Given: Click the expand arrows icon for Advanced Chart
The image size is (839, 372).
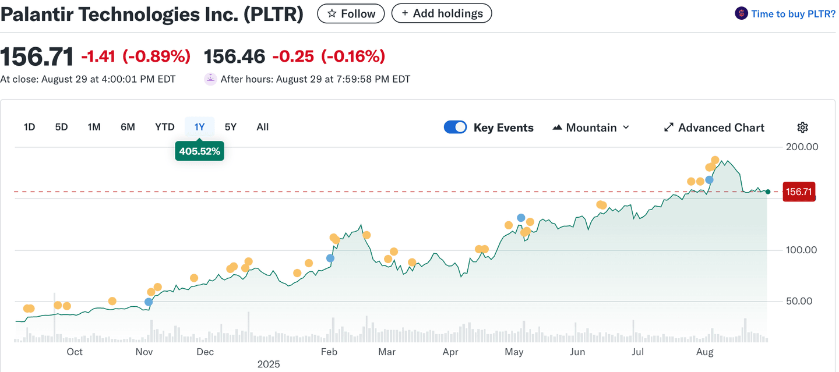Looking at the screenshot, I should click(669, 127).
